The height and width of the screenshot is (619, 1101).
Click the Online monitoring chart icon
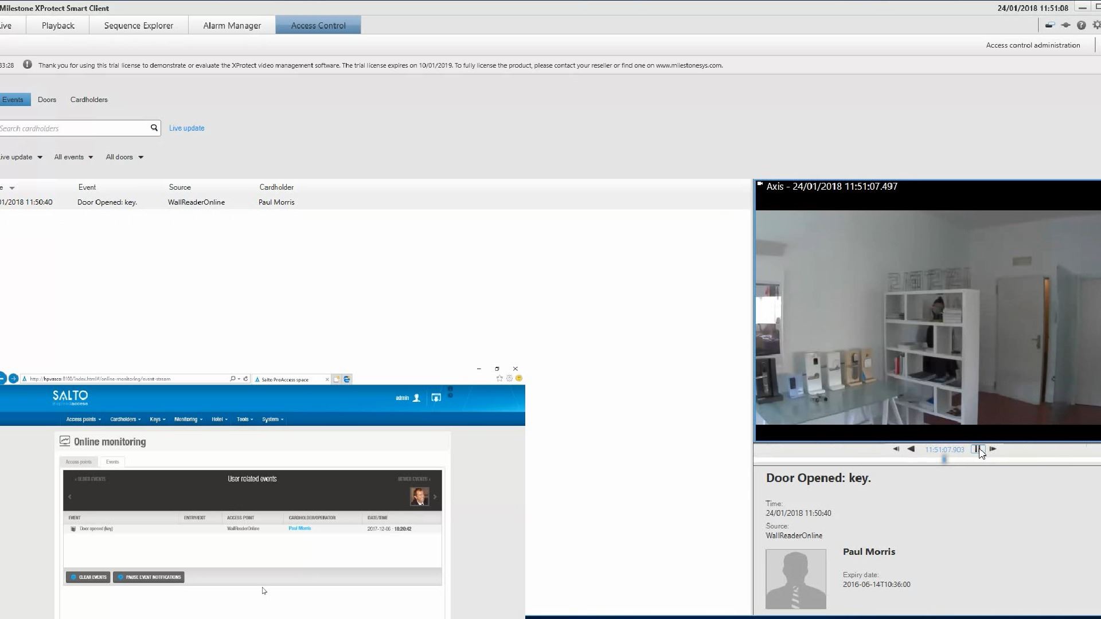(65, 441)
